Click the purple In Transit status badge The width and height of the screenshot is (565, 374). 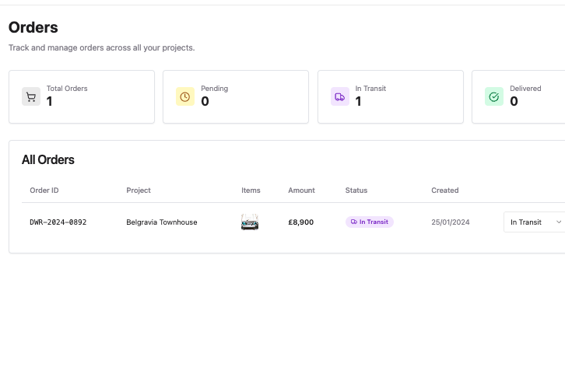tap(370, 222)
